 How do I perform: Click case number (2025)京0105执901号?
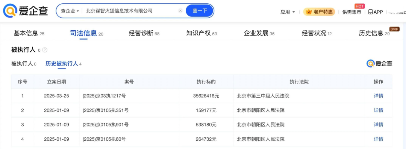click(105, 125)
